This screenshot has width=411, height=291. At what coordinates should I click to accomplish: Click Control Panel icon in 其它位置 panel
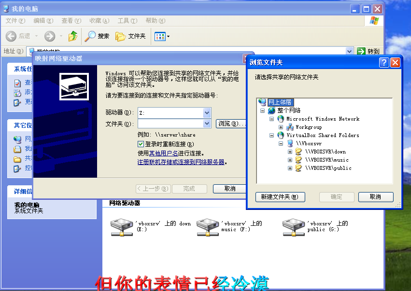click(17, 168)
